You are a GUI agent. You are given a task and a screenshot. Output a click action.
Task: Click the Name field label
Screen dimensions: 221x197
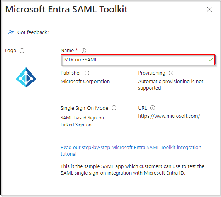tap(67, 51)
